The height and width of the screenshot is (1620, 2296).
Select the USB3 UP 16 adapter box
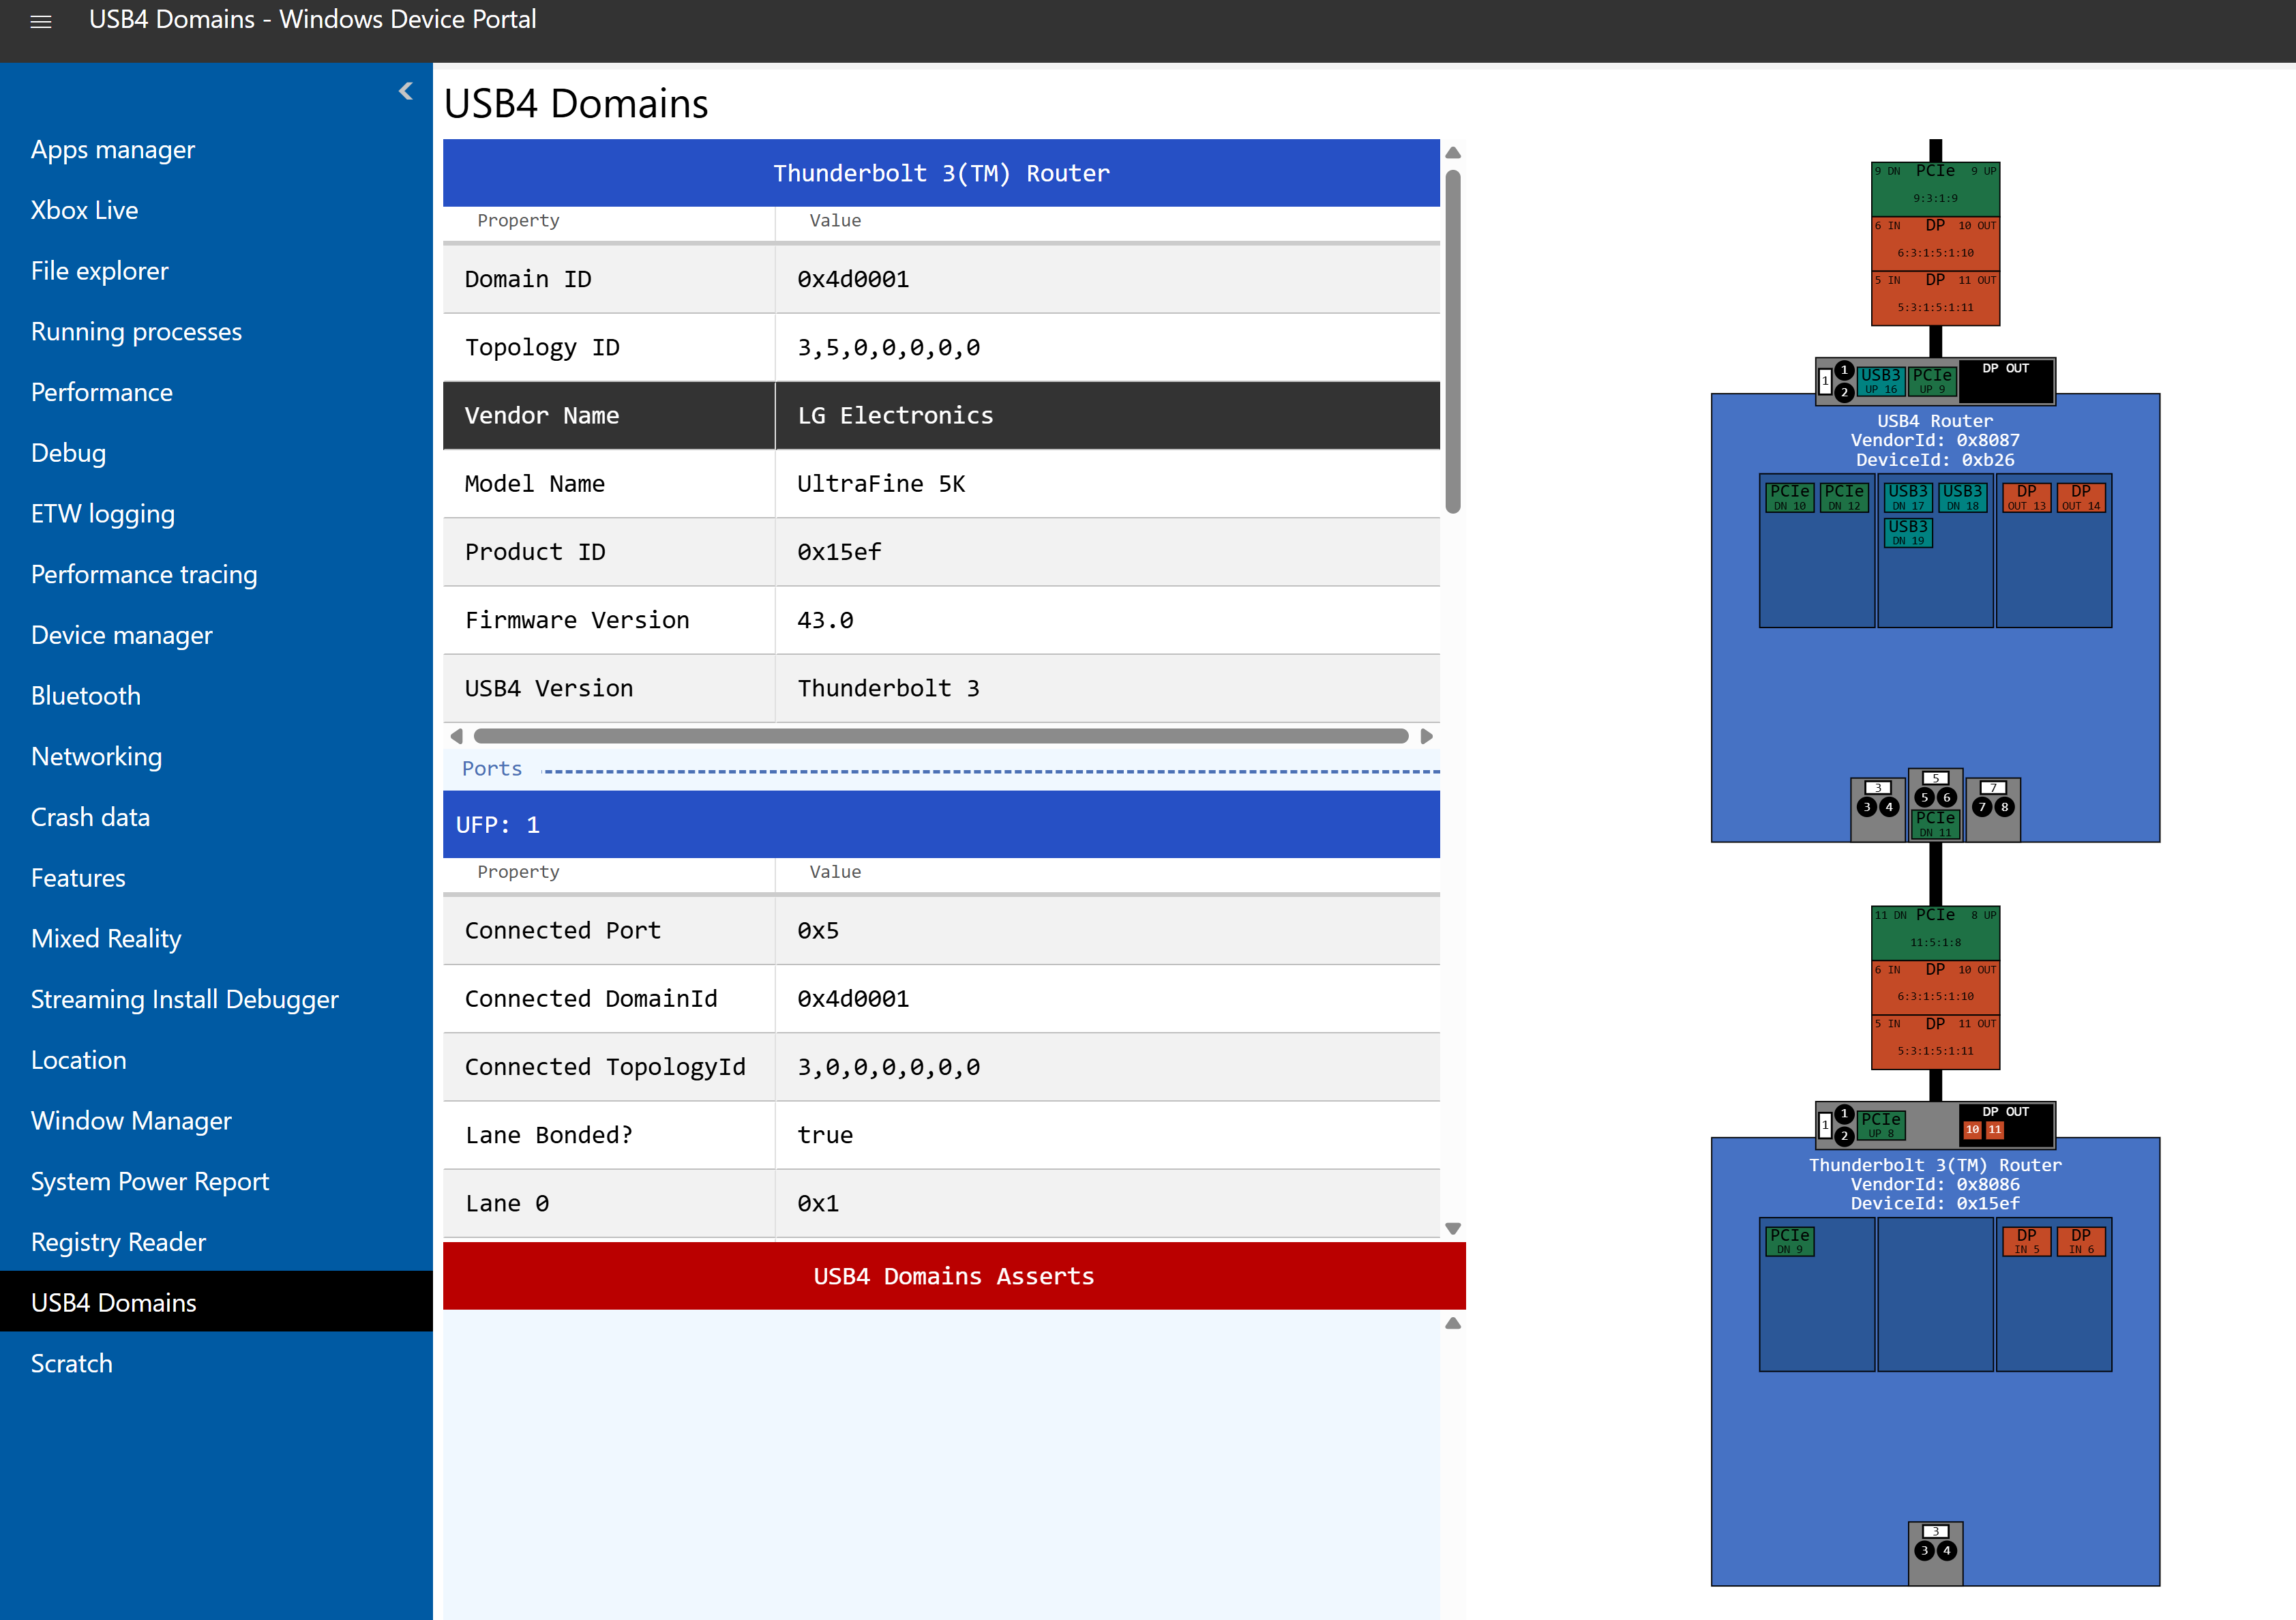(x=1880, y=381)
